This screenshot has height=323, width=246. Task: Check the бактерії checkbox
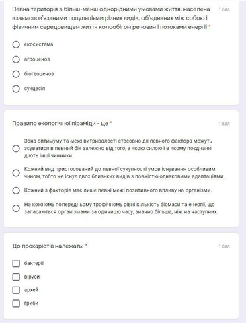coord(16,264)
